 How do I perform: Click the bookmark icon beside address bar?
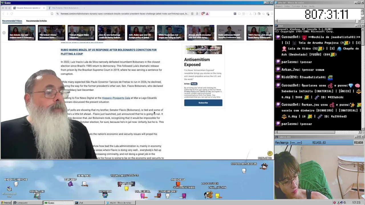click(x=52, y=14)
